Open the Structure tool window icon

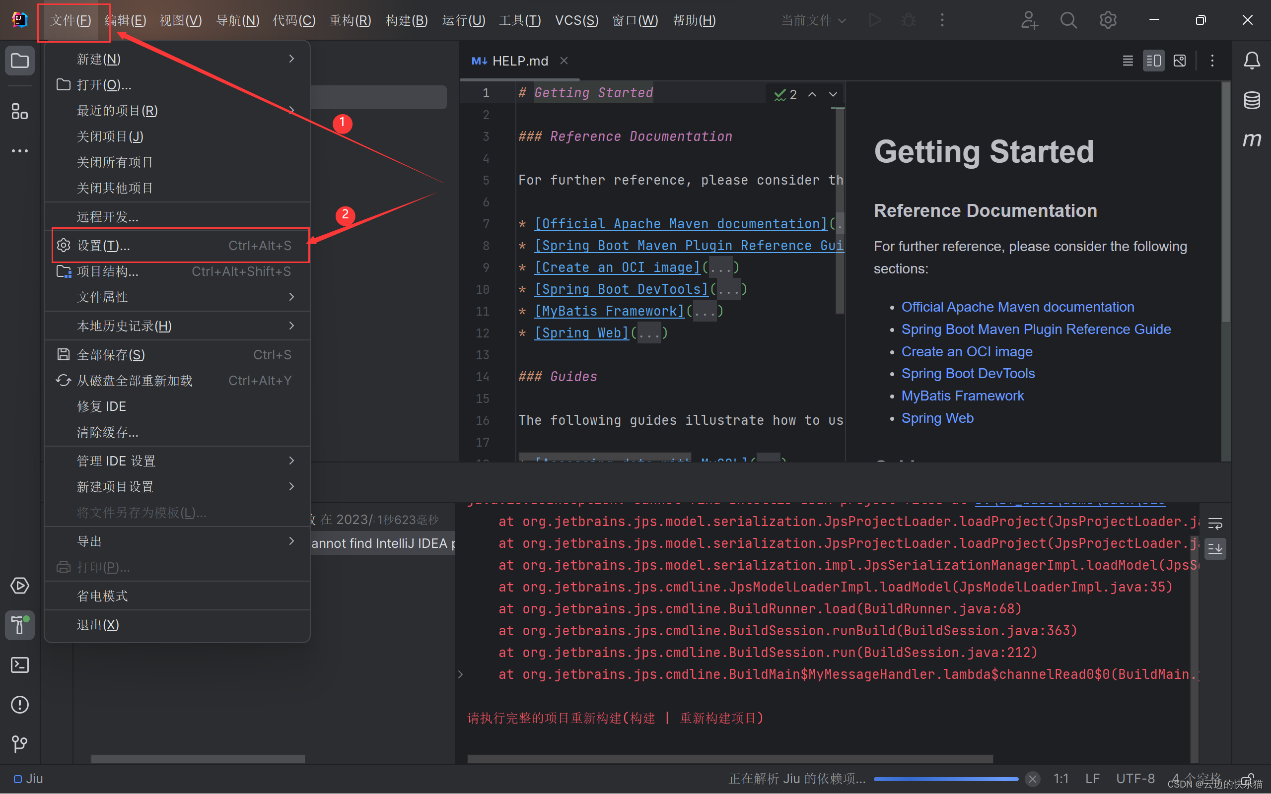pyautogui.click(x=20, y=111)
